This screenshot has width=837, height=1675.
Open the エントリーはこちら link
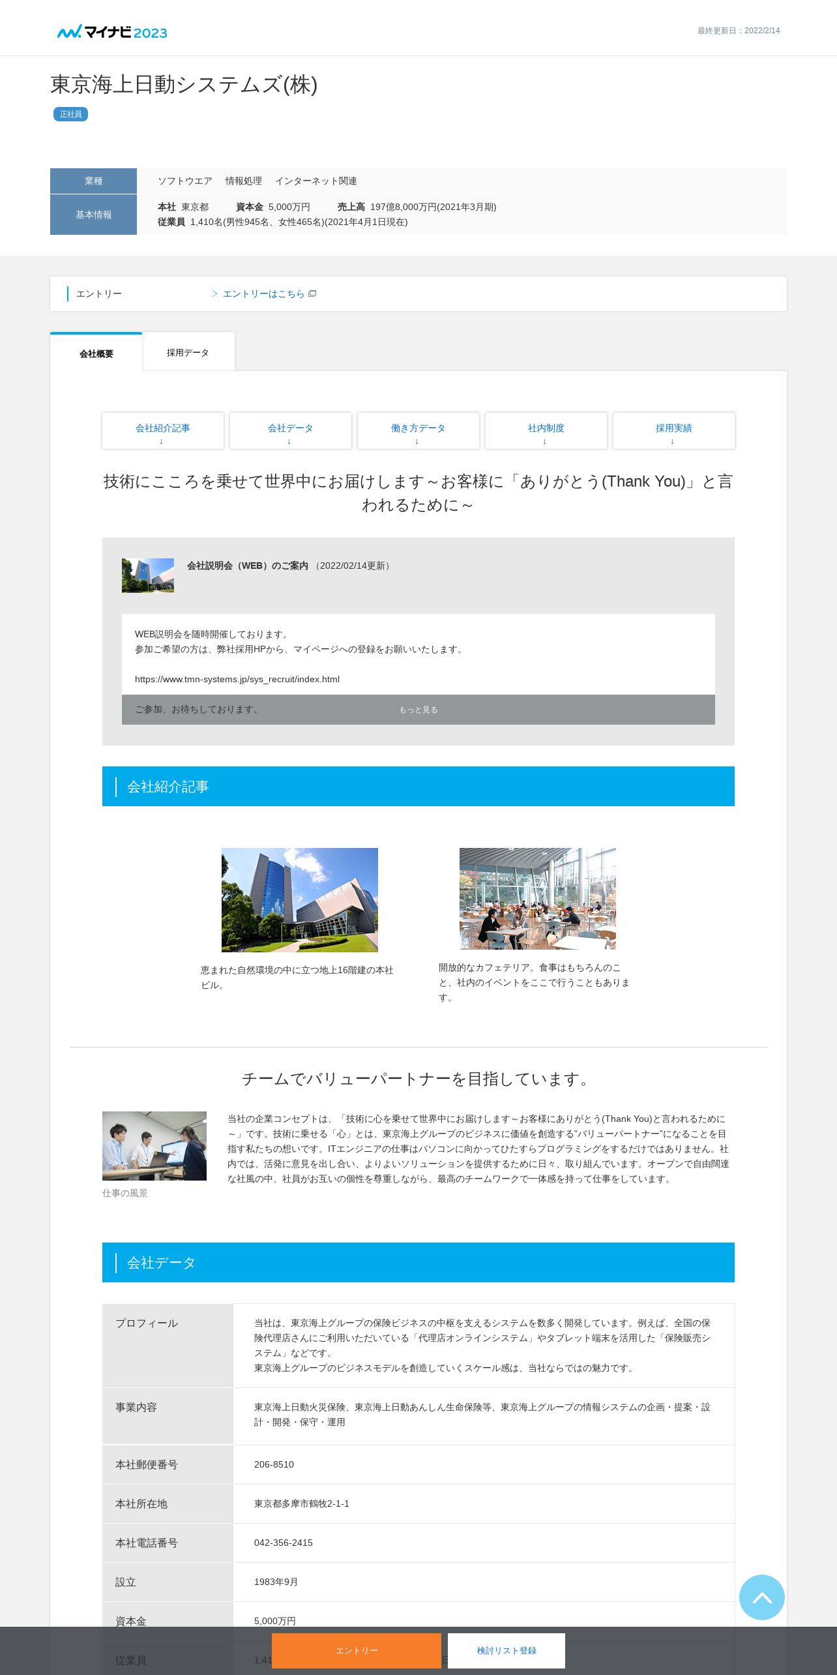[263, 294]
